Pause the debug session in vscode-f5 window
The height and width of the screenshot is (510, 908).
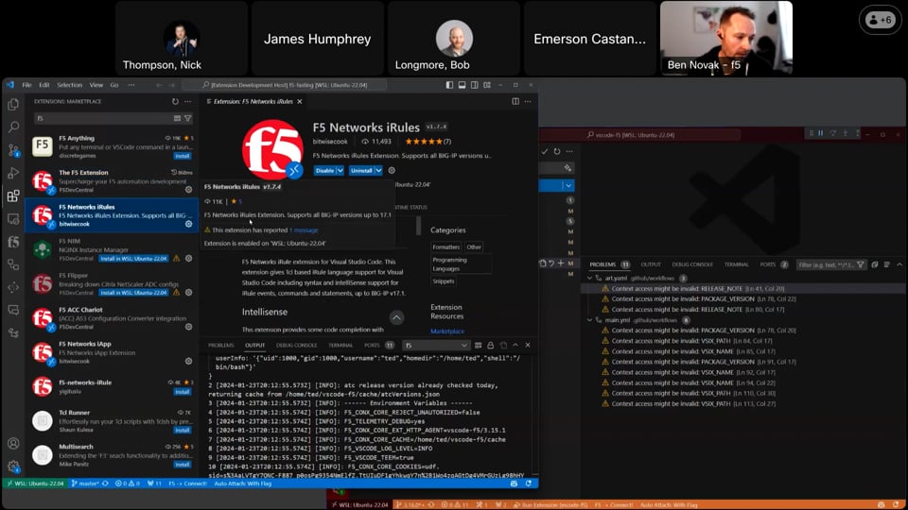821,133
